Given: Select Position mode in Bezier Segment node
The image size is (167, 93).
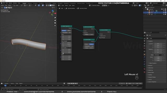Looking at the screenshot, I should pyautogui.click(x=64, y=30).
